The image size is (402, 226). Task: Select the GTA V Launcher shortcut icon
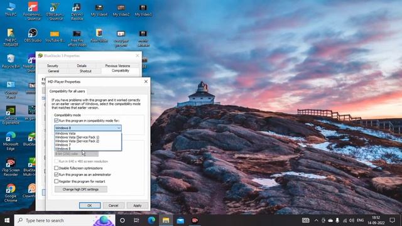pyautogui.click(x=55, y=11)
